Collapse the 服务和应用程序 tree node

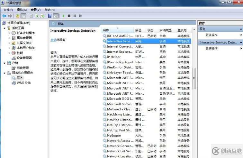click(x=4, y=73)
